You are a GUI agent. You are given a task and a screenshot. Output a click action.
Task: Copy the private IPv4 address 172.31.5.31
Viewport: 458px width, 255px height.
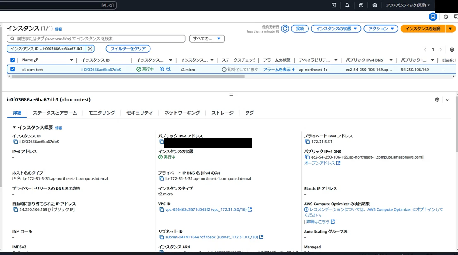[x=307, y=142]
